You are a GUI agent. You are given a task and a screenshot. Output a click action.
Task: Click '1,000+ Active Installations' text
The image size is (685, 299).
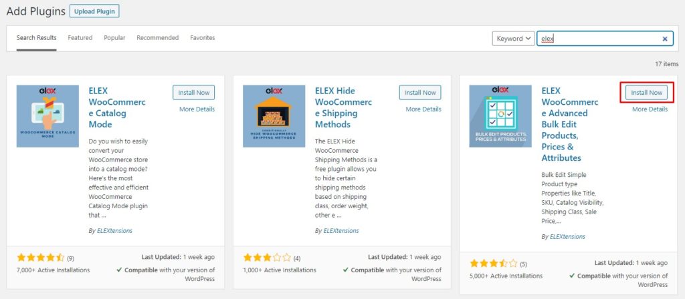click(280, 270)
